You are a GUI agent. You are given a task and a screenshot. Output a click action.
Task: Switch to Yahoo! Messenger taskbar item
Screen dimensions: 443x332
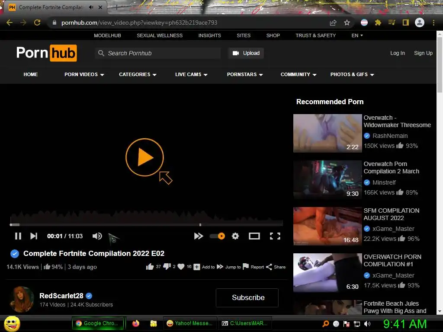coord(189,323)
